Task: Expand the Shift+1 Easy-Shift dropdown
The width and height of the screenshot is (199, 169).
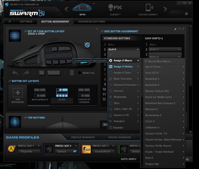Action: pos(179,49)
